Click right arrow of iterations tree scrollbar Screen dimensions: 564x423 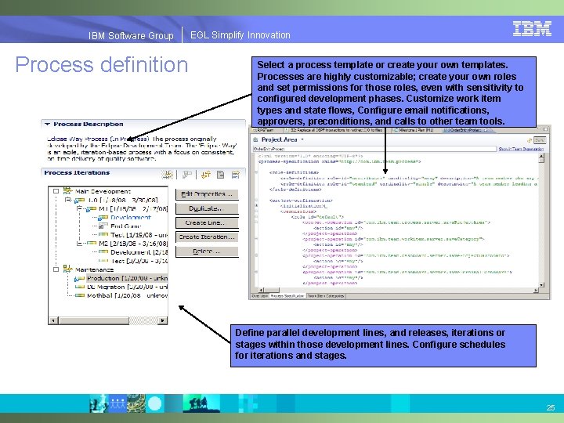(x=163, y=320)
